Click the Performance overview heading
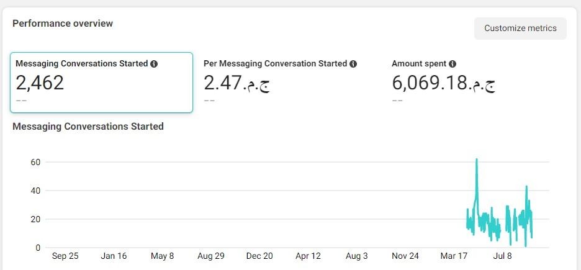This screenshot has height=270, width=581. 63,24
